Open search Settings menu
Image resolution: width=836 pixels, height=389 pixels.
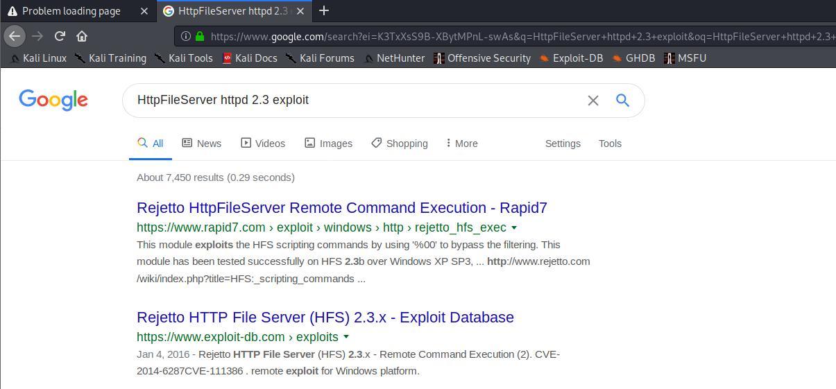click(563, 144)
